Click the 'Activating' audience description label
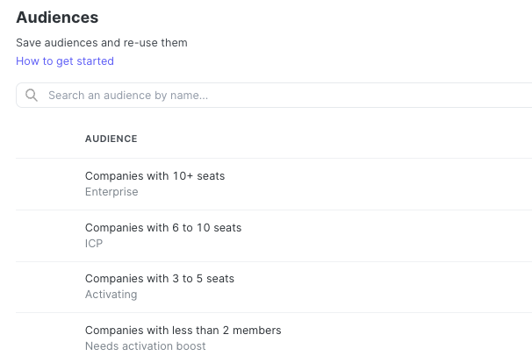532x363 pixels. point(111,295)
